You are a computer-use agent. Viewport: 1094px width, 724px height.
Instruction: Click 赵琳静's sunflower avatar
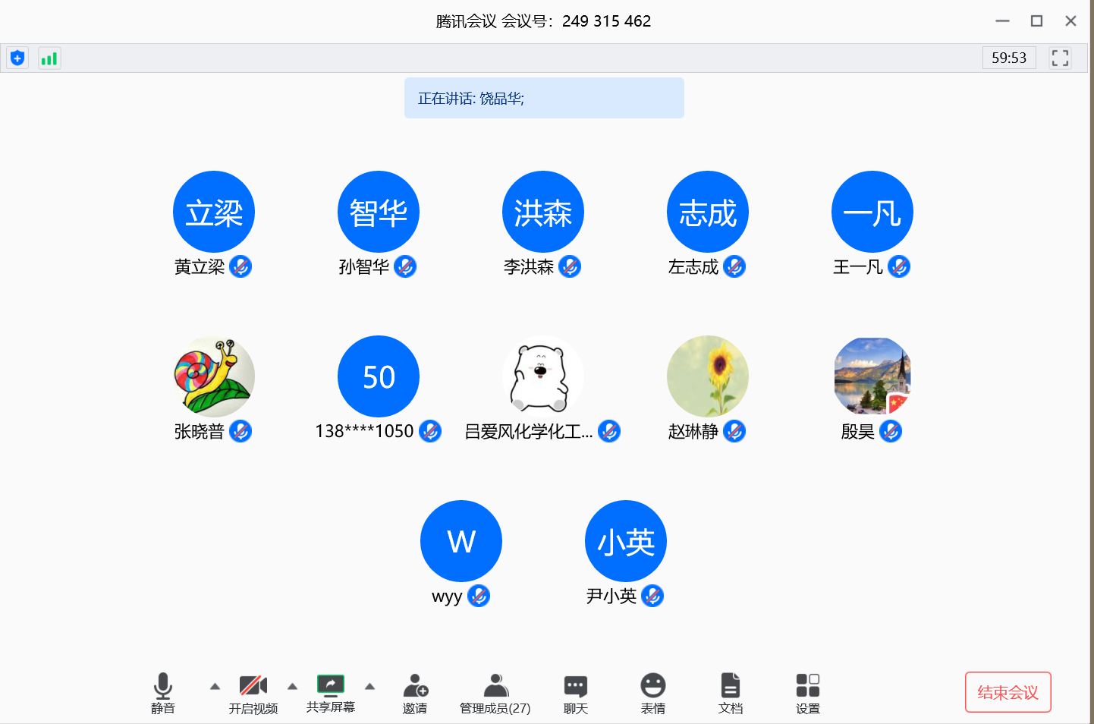click(x=707, y=376)
